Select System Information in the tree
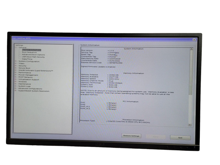The width and height of the screenshot is (220, 165). [32, 50]
